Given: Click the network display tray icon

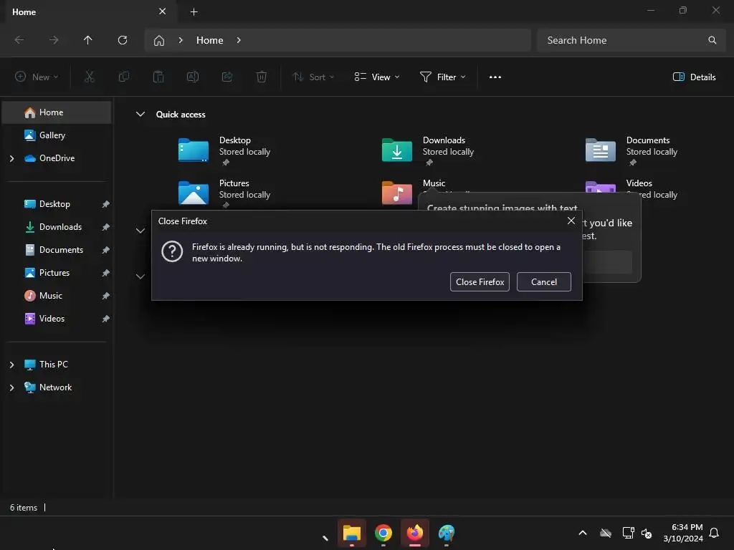Looking at the screenshot, I should pos(628,533).
